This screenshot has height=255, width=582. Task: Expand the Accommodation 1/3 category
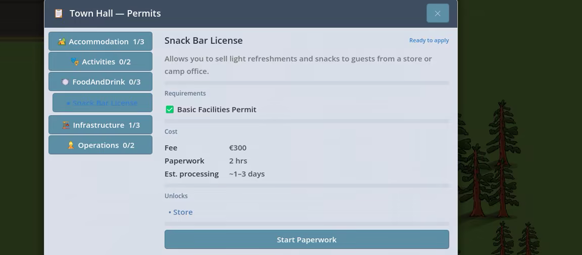[100, 41]
